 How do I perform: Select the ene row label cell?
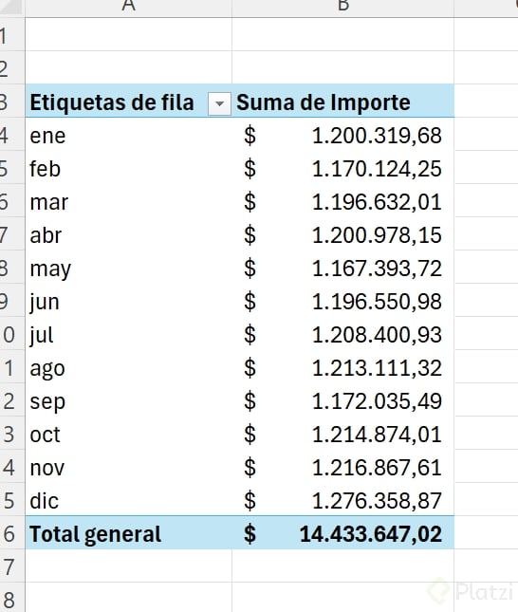click(128, 134)
